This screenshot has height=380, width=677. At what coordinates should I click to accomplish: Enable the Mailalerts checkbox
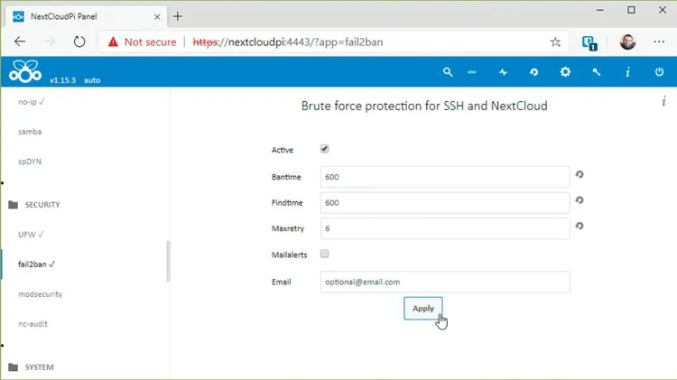coord(324,254)
